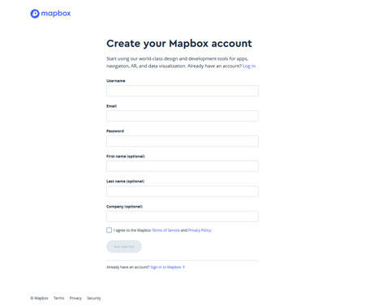The width and height of the screenshot is (365, 308).
Task: Click the © Mapbox footer link
Action: point(39,298)
